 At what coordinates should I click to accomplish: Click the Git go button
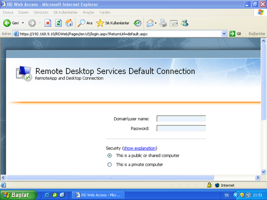coord(235,34)
